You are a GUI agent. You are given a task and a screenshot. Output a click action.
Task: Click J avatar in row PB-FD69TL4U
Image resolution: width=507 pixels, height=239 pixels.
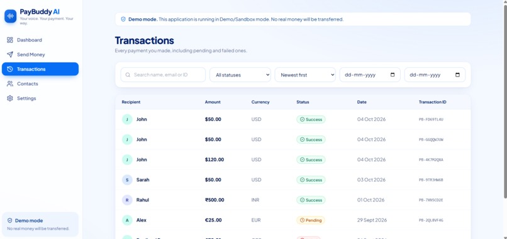[127, 119]
